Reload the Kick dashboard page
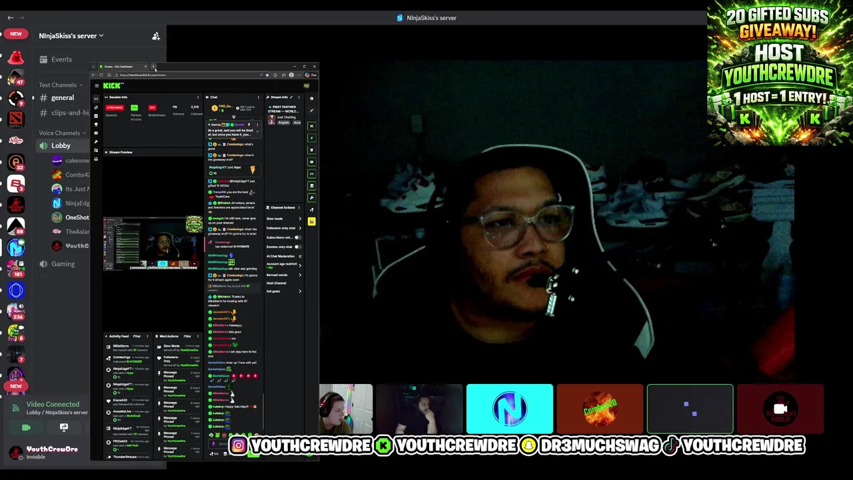The image size is (853, 480). pyautogui.click(x=101, y=75)
